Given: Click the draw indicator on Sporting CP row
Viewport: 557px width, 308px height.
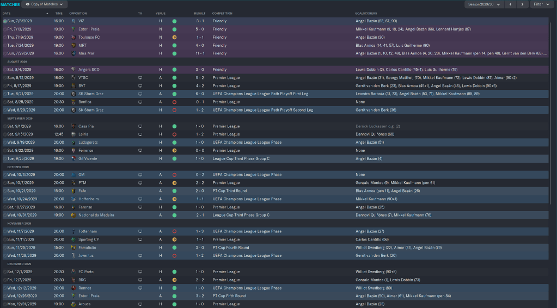Looking at the screenshot, I should [x=174, y=239].
